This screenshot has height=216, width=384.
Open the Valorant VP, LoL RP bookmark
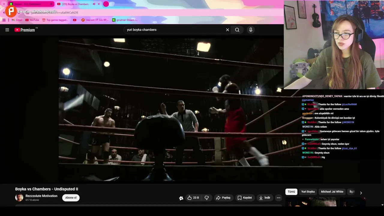[95, 20]
